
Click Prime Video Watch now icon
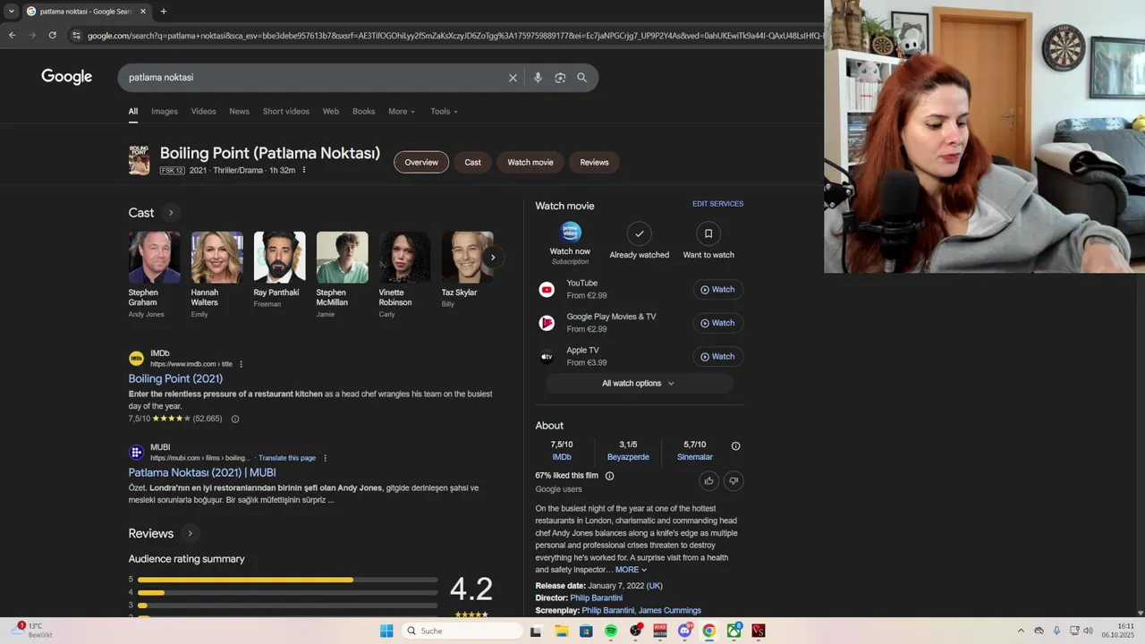571,233
